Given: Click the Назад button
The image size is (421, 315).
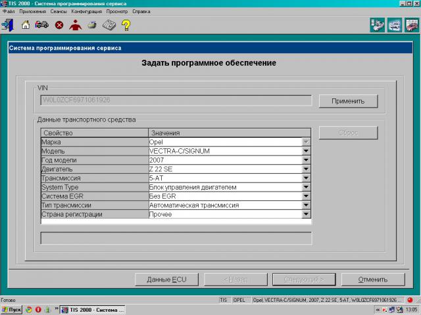Looking at the screenshot, I should click(235, 280).
